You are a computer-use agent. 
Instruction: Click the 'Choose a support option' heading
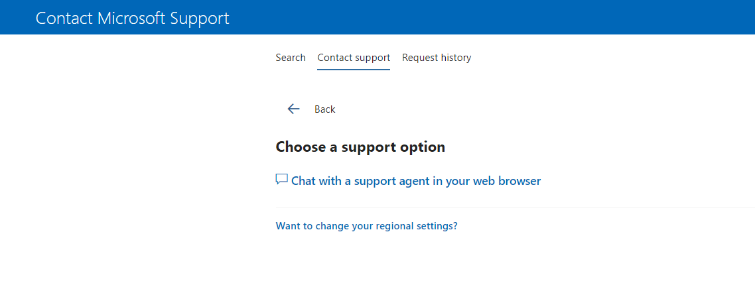pos(360,147)
